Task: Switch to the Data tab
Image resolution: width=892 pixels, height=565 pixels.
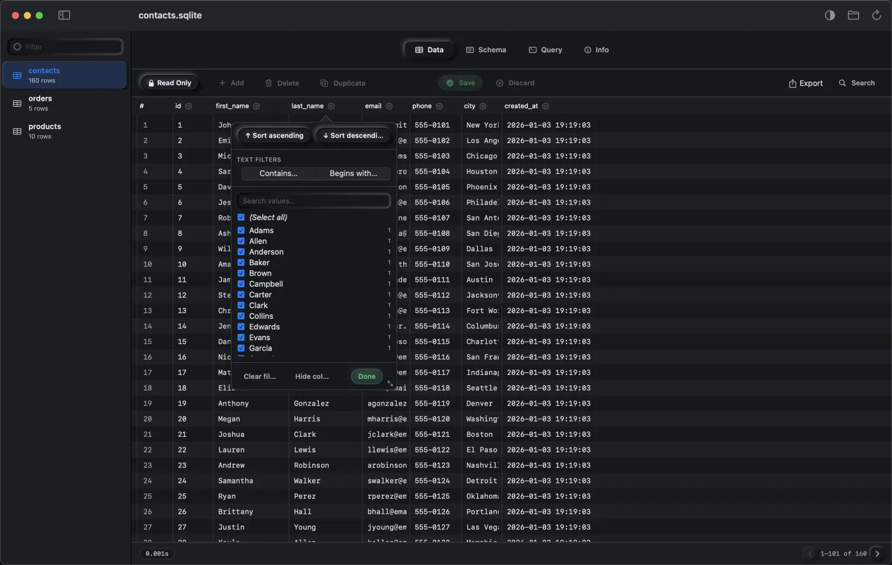Action: (429, 50)
